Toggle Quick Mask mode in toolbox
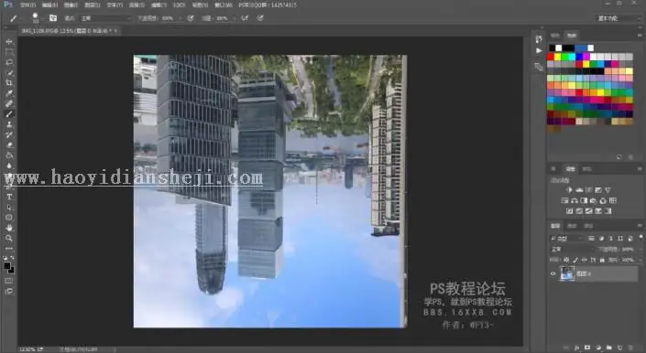The image size is (646, 353). (x=9, y=281)
